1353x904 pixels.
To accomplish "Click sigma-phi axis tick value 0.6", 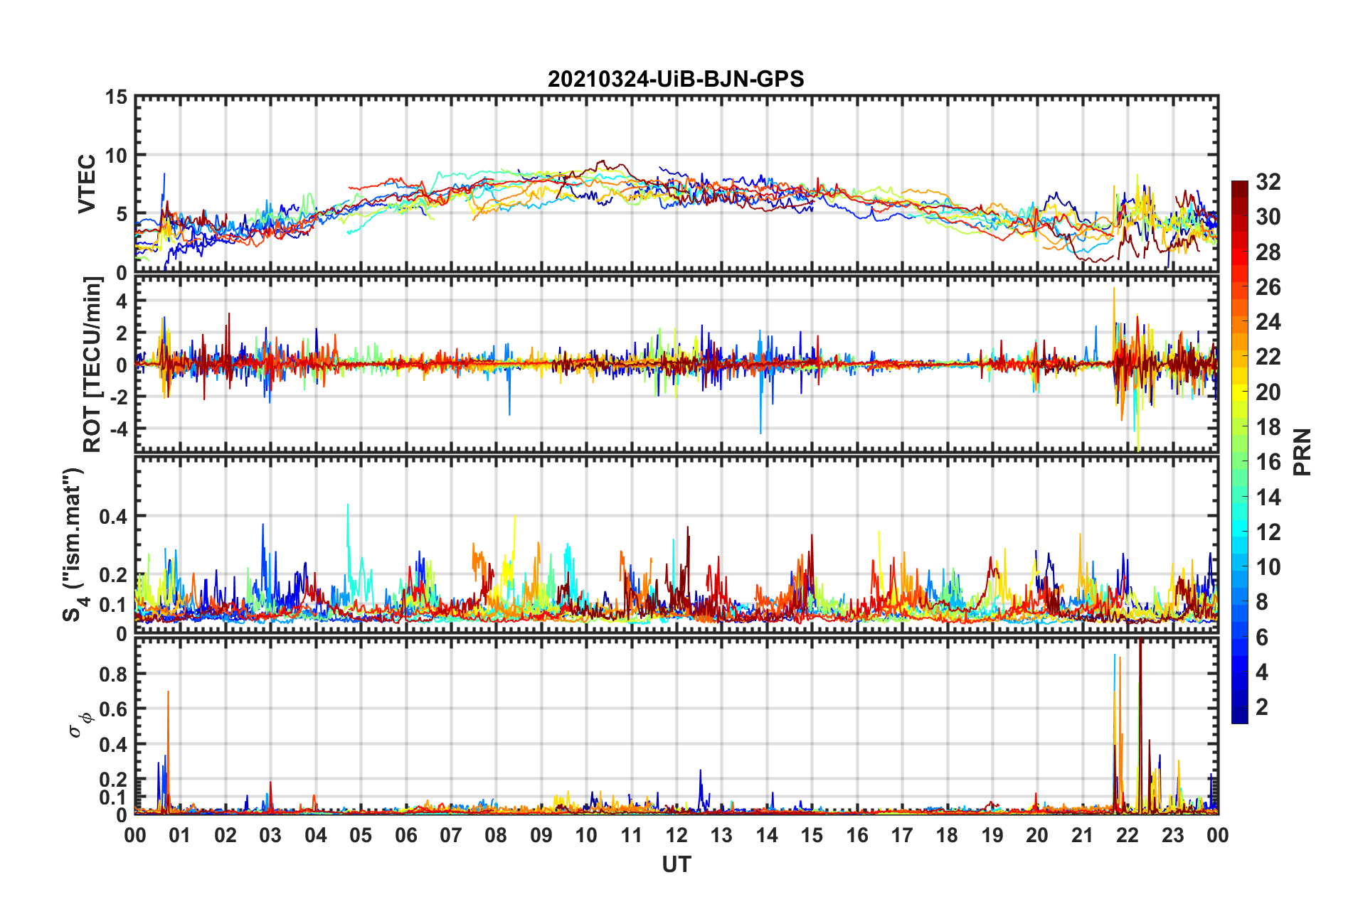I will pyautogui.click(x=112, y=709).
